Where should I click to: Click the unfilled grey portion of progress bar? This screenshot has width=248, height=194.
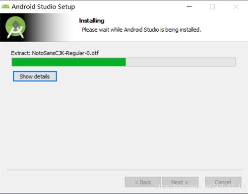[x=181, y=62]
